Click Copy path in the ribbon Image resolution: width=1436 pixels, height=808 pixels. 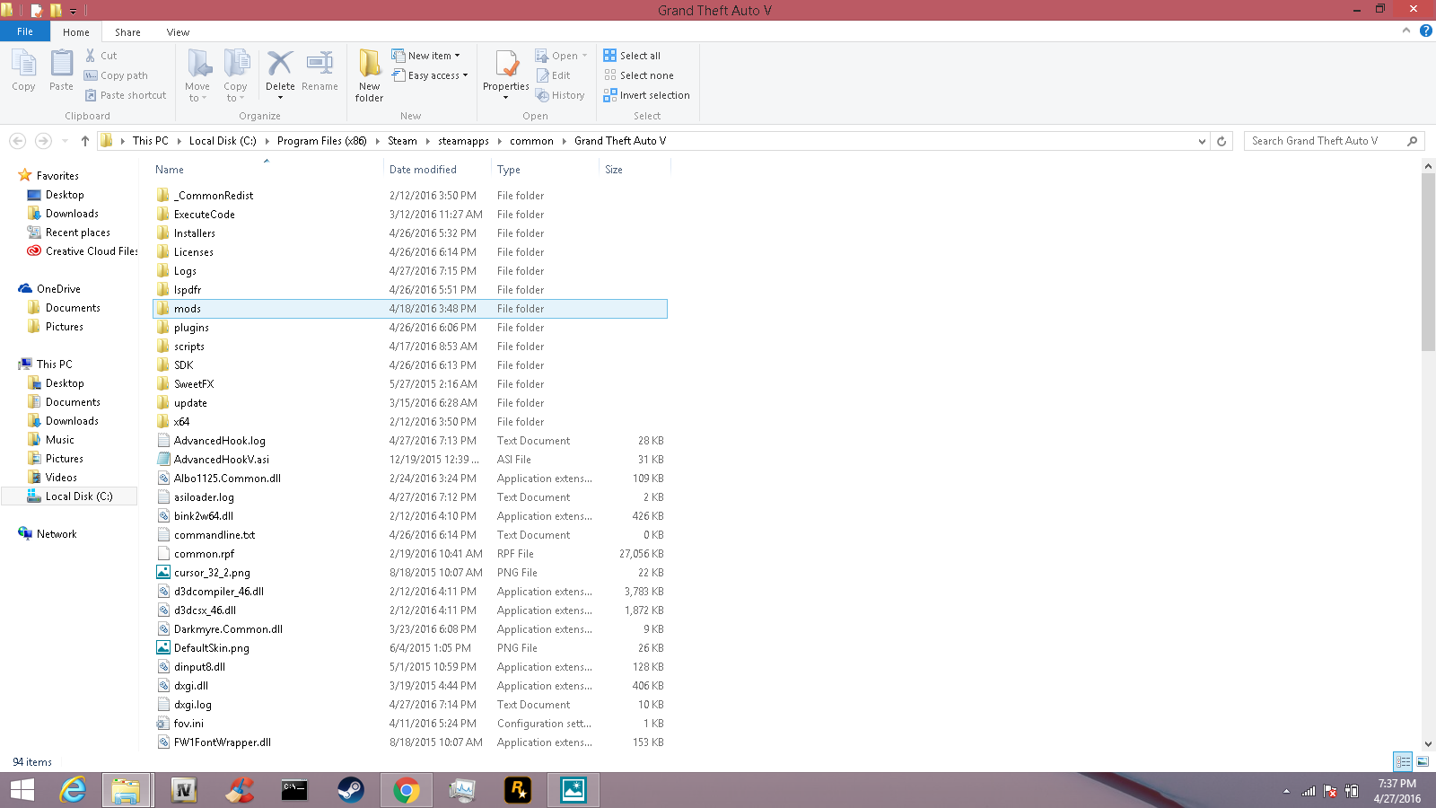click(116, 75)
